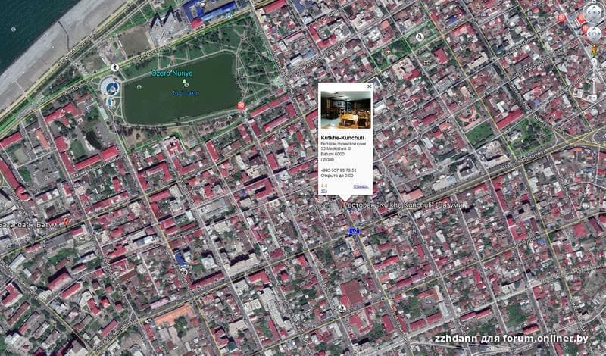This screenshot has width=606, height=356.
Task: Open the restaurant interior photo thumbnail
Action: (346, 109)
